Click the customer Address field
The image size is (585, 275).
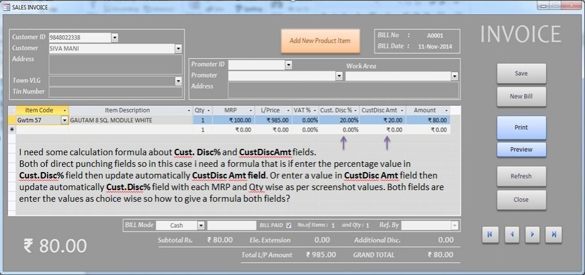tap(116, 65)
